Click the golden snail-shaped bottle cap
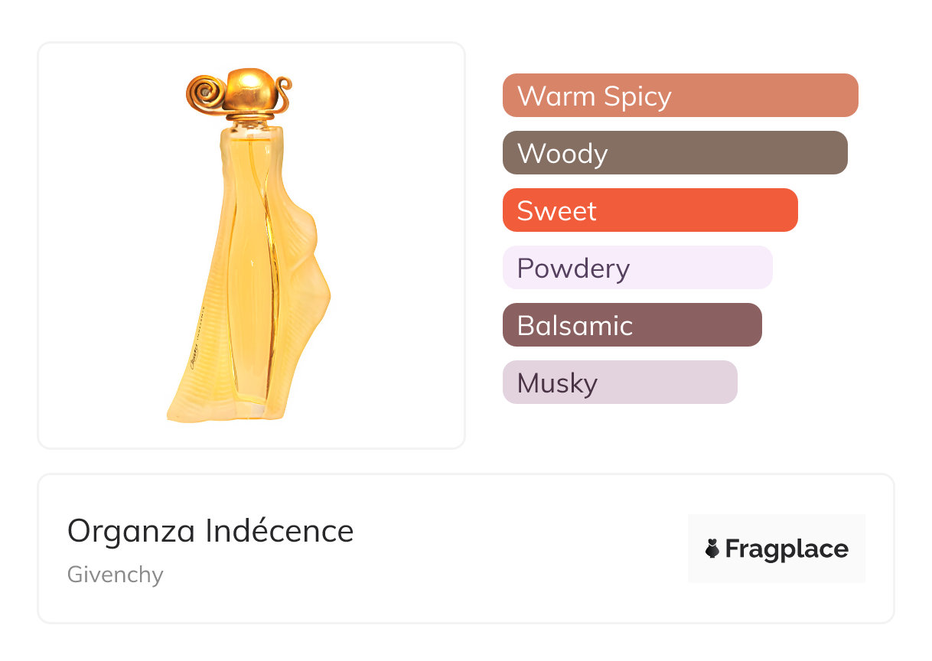The image size is (932, 661). pos(240,93)
